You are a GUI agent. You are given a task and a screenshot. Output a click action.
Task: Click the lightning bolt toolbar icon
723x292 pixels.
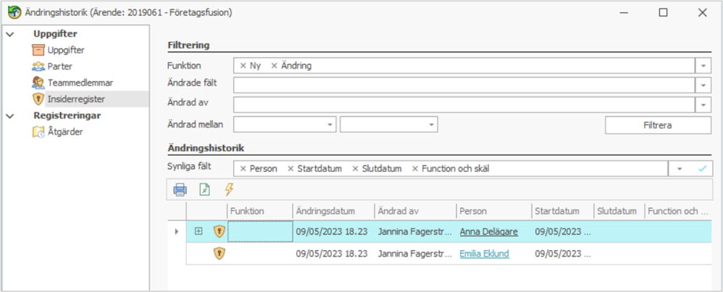(x=229, y=190)
